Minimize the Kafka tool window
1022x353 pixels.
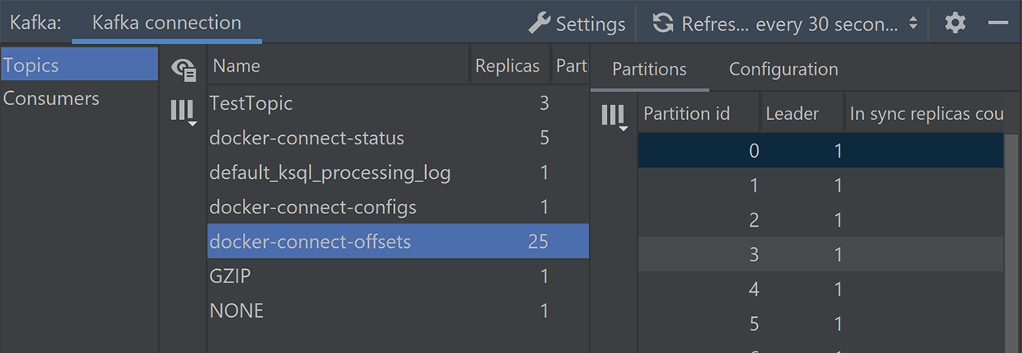(x=998, y=24)
